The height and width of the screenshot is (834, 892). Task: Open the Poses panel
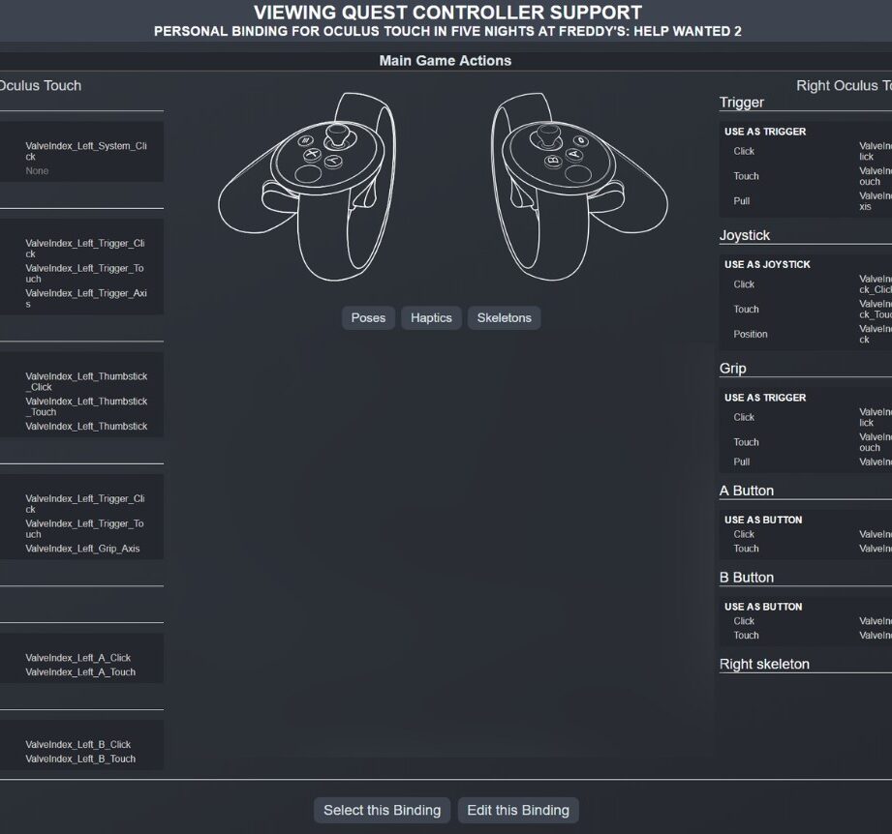[368, 317]
